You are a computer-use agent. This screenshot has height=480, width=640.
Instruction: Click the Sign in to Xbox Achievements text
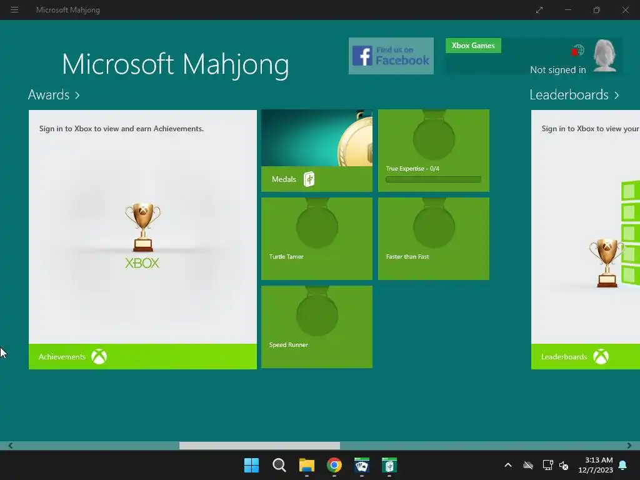click(121, 129)
